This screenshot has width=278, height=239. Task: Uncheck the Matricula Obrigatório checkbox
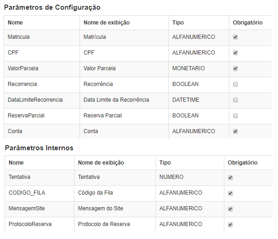click(235, 37)
